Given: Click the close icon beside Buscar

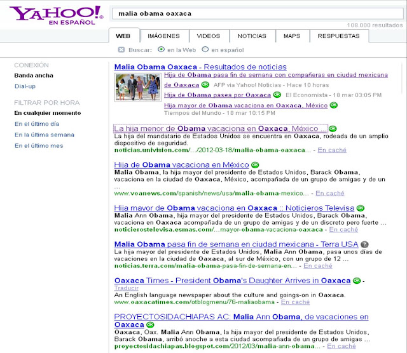Looking at the screenshot, I should [121, 50].
